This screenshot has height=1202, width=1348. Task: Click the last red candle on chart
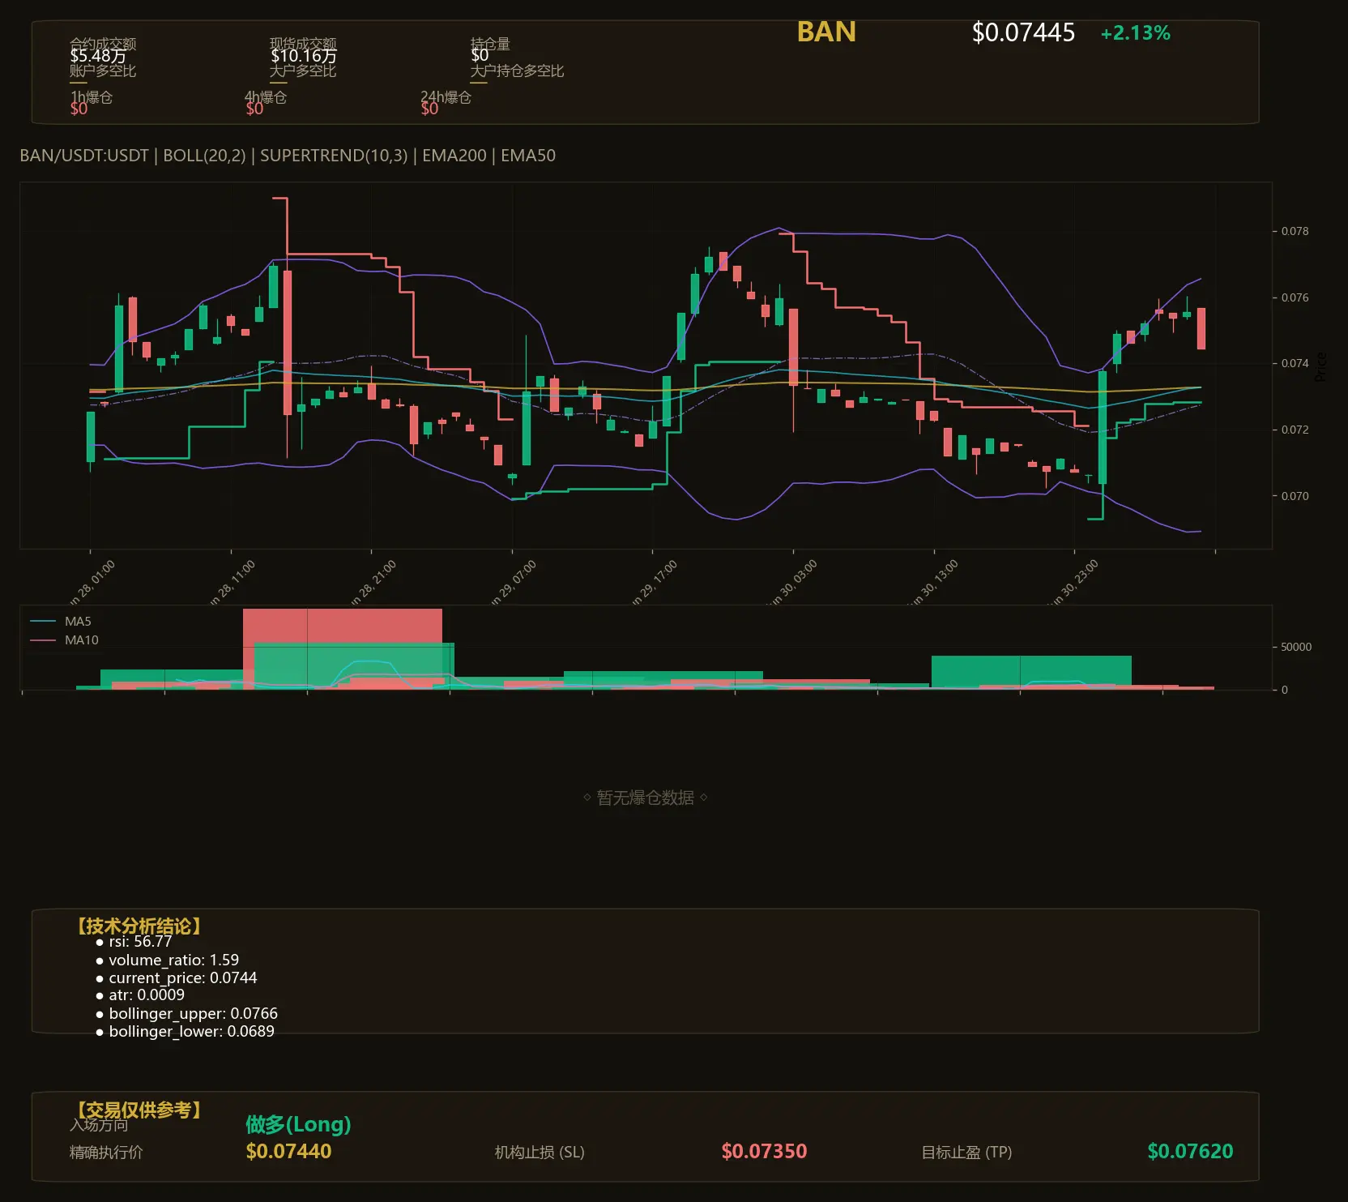point(1201,328)
